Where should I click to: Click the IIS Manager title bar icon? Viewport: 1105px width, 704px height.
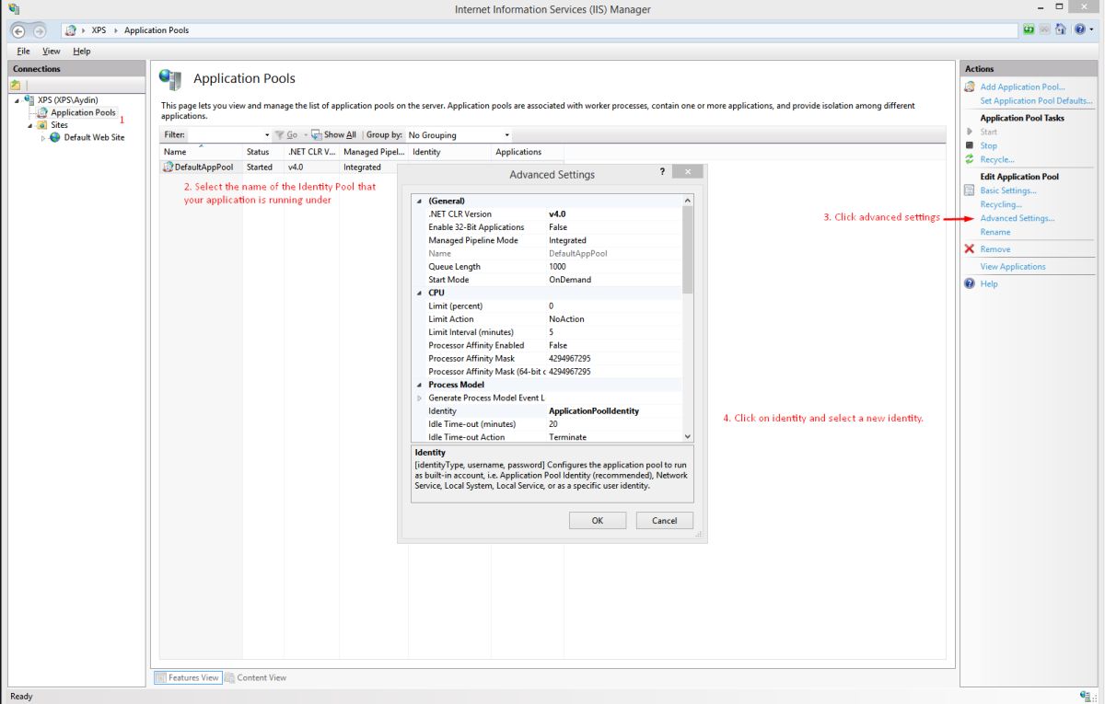coord(12,9)
